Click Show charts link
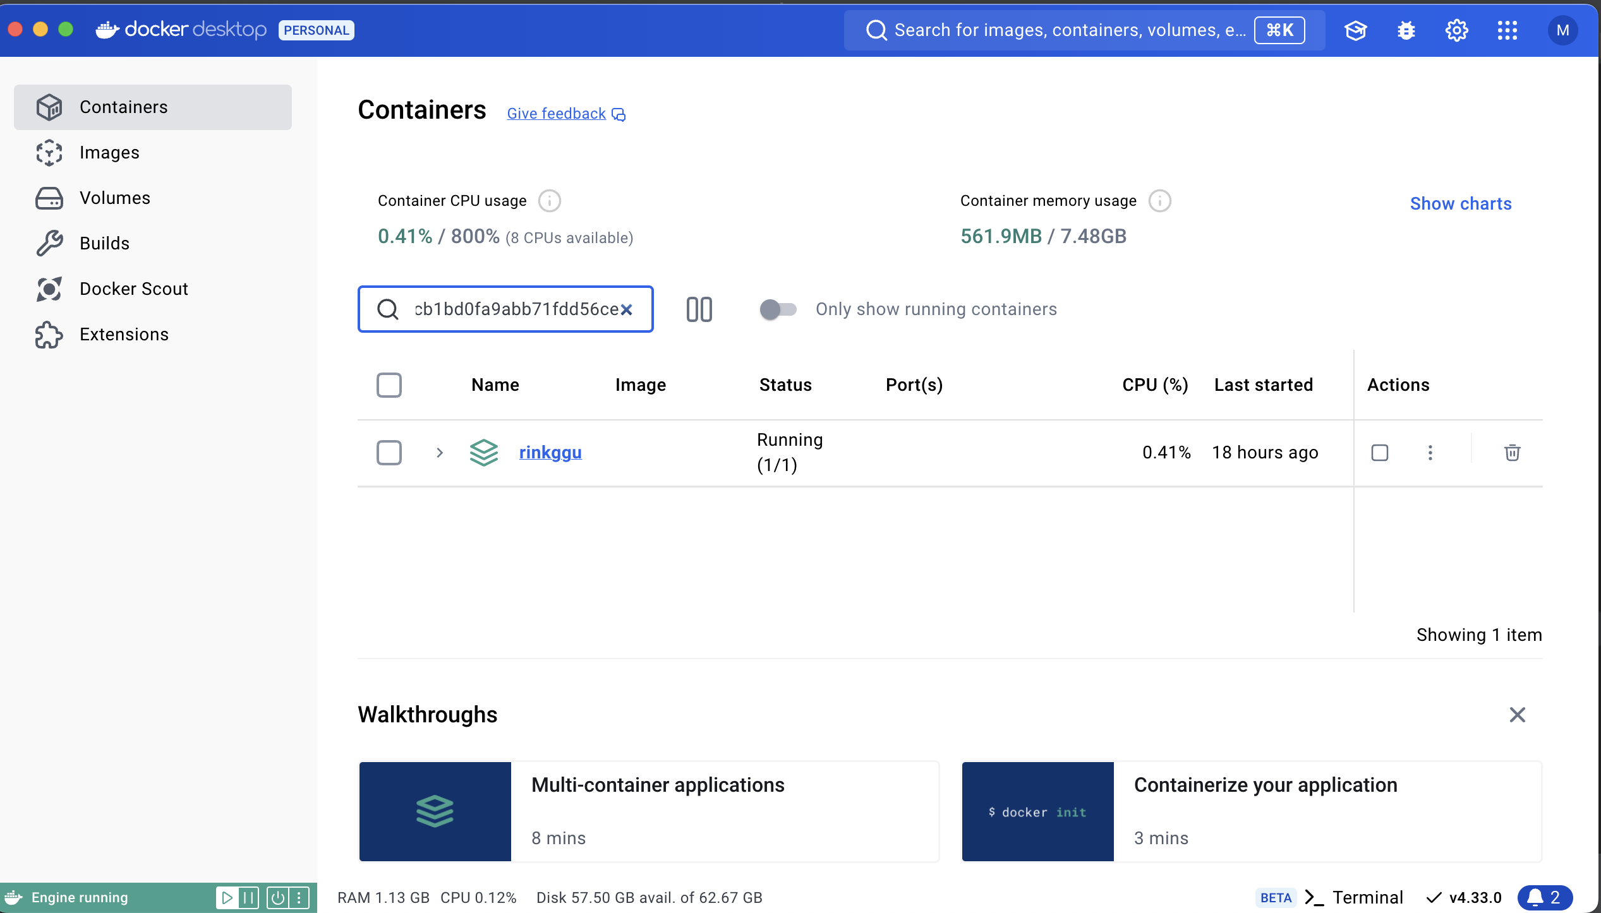 pyautogui.click(x=1460, y=204)
